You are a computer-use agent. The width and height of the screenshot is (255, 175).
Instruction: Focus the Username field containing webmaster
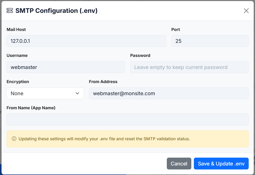[66, 67]
